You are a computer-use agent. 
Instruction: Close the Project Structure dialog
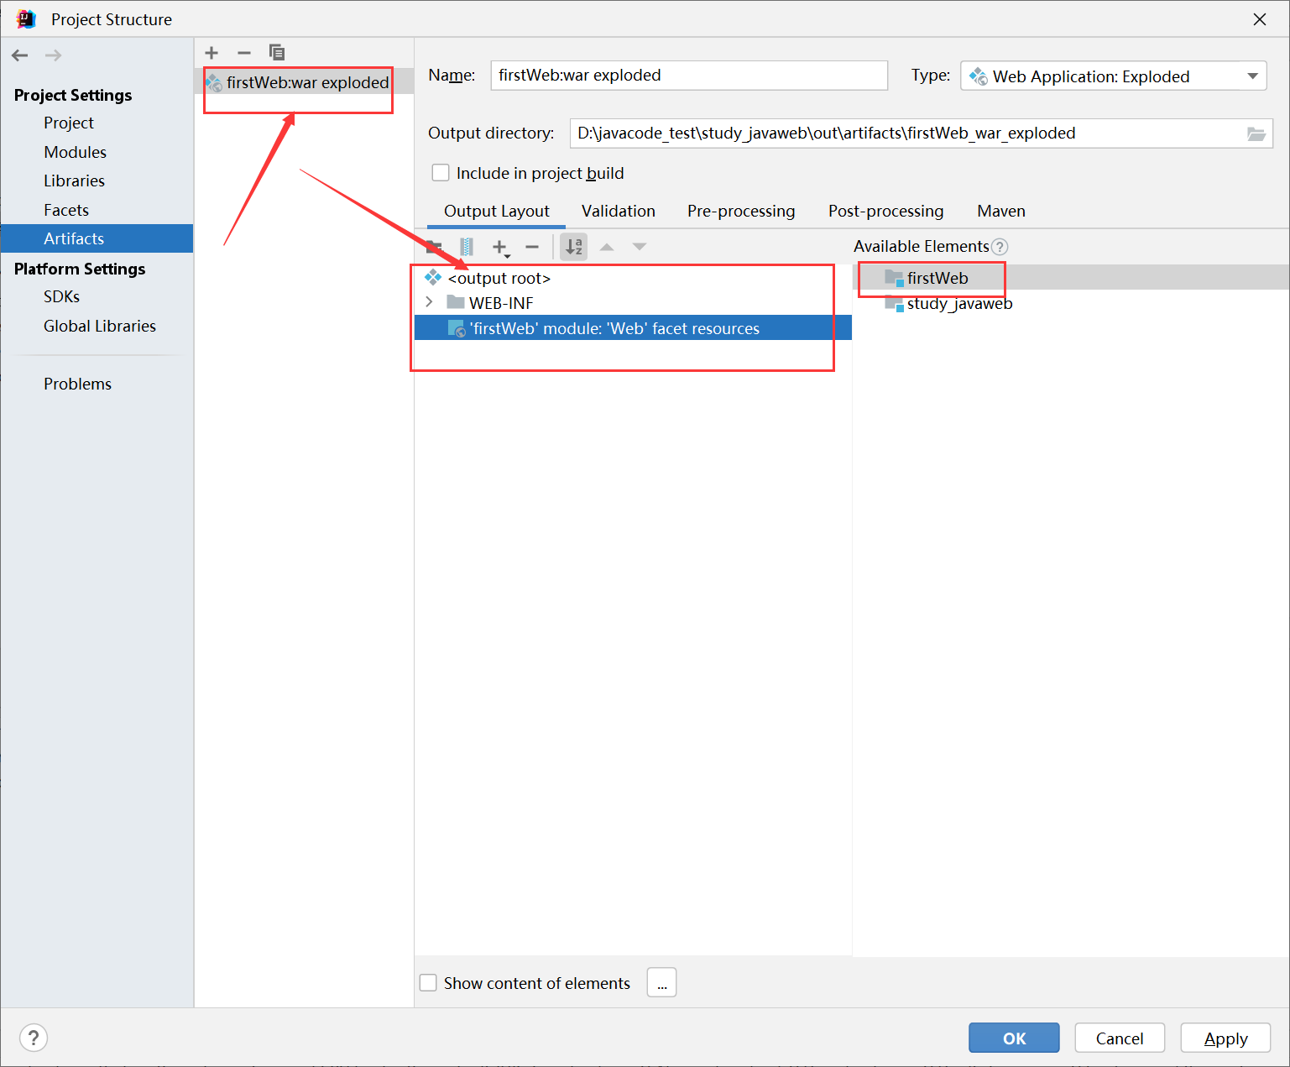[1260, 19]
